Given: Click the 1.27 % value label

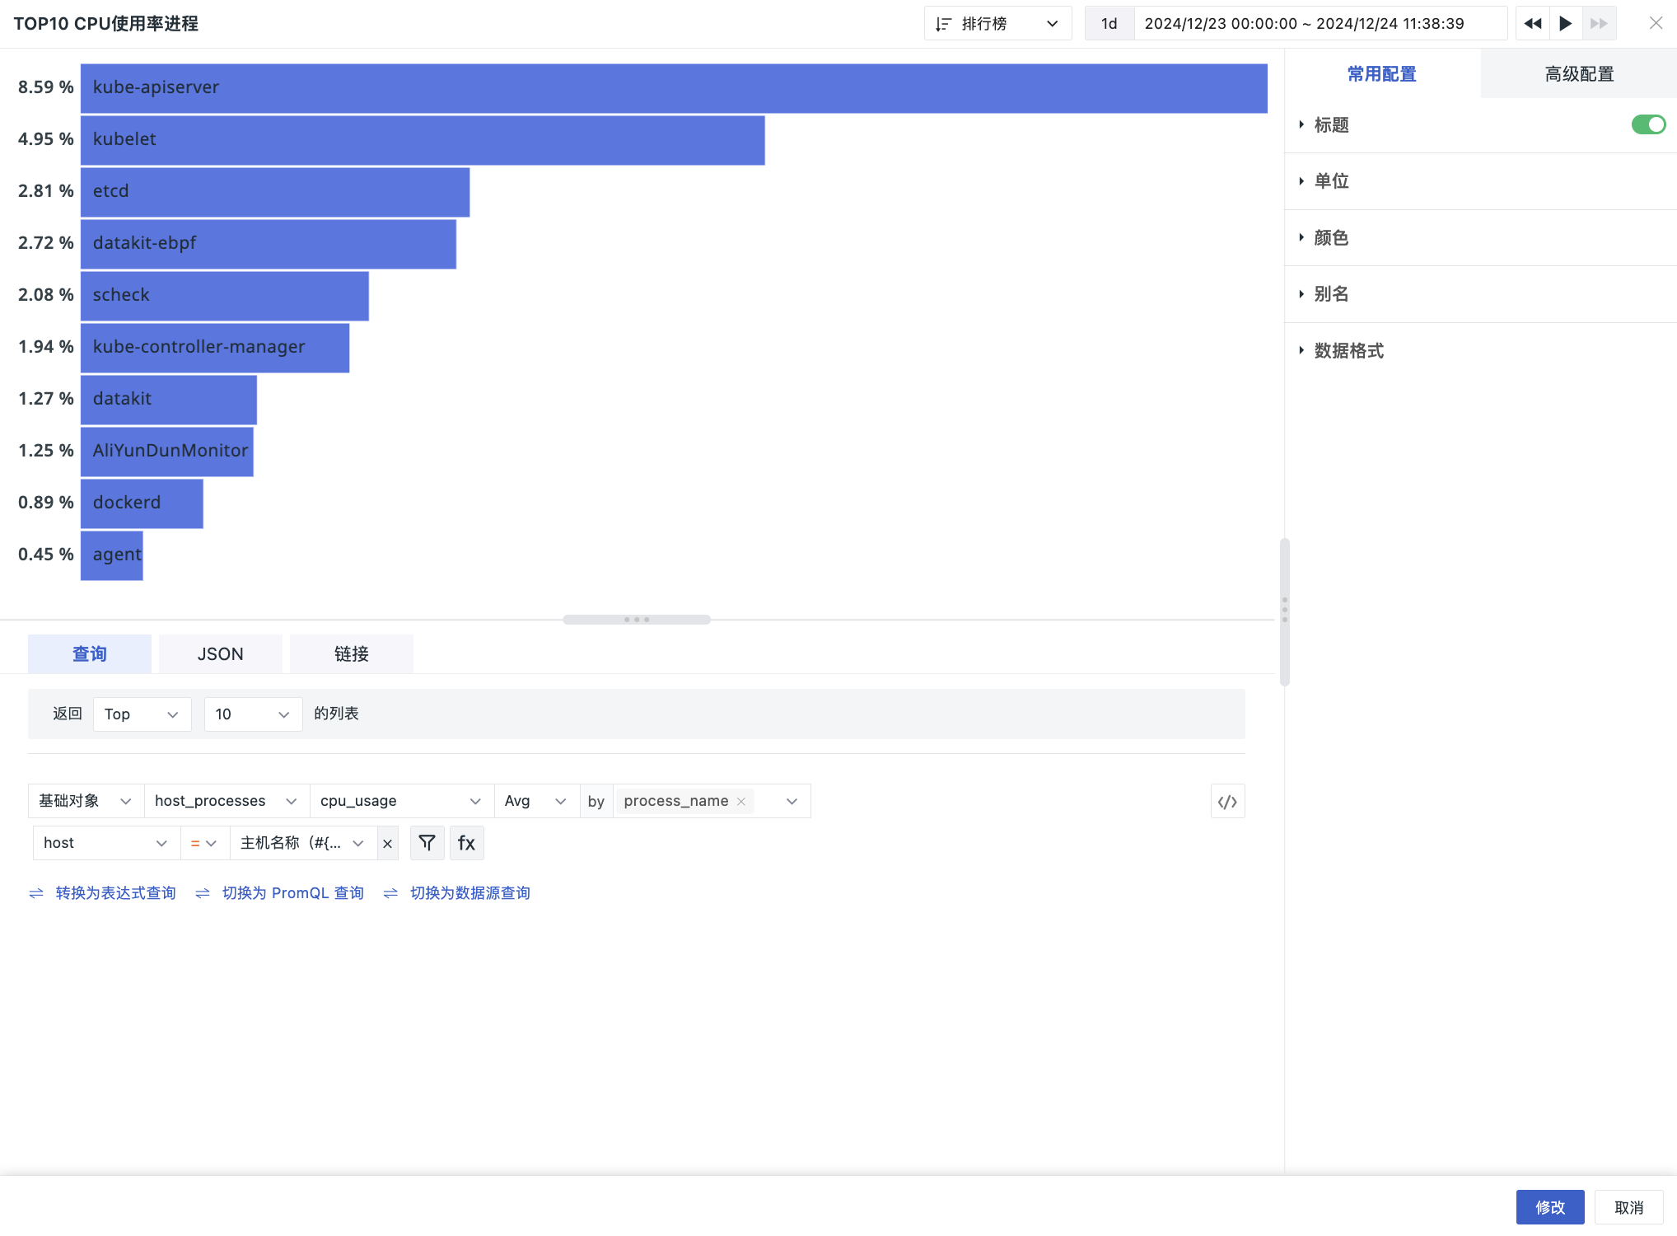Looking at the screenshot, I should 46,399.
